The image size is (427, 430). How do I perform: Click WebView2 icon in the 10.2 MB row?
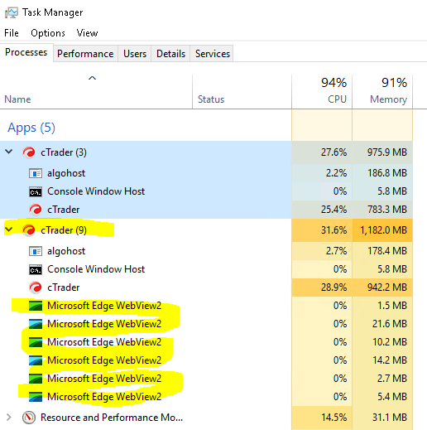click(36, 342)
